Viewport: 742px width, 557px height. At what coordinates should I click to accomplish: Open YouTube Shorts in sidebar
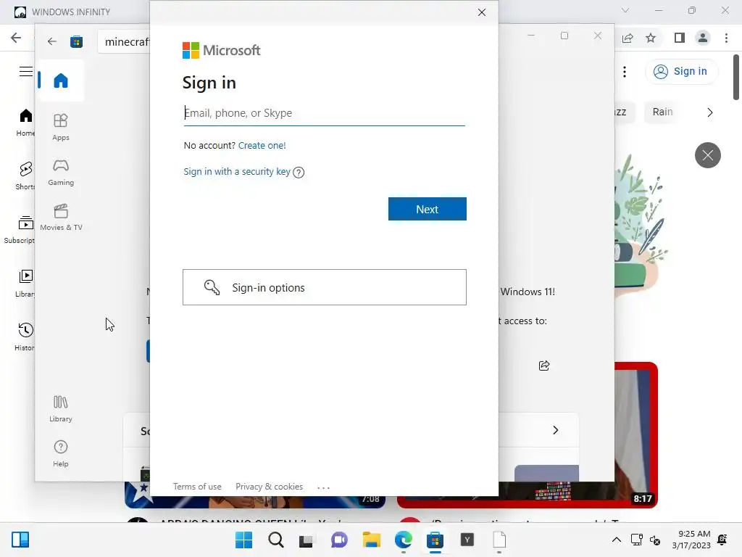(x=25, y=176)
